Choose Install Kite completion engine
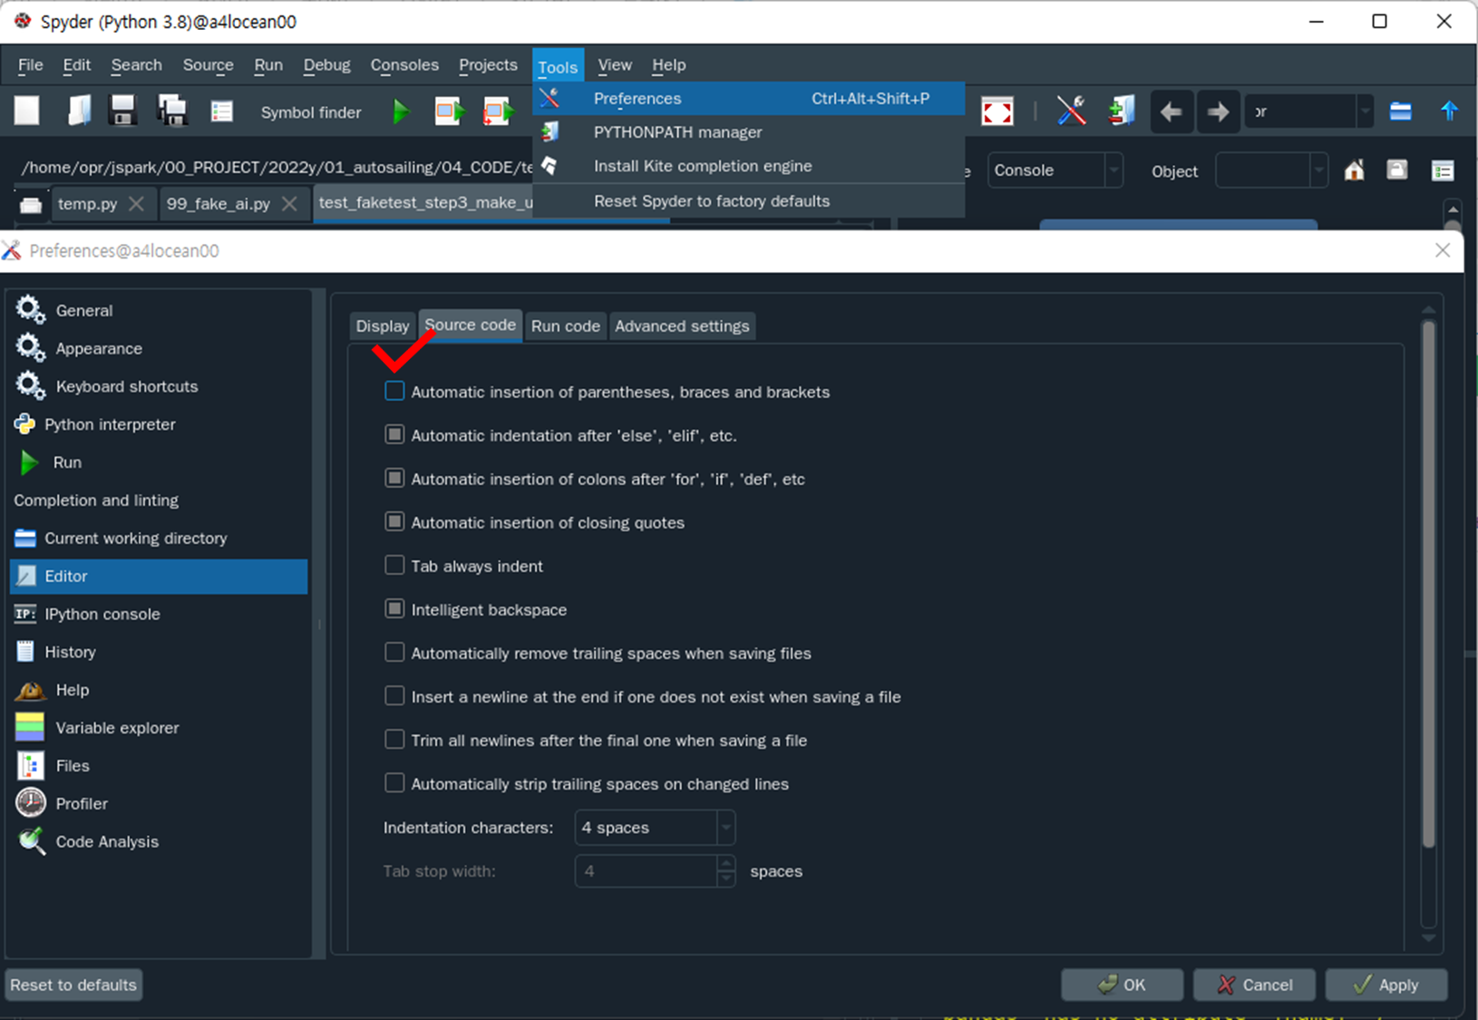 click(x=749, y=166)
